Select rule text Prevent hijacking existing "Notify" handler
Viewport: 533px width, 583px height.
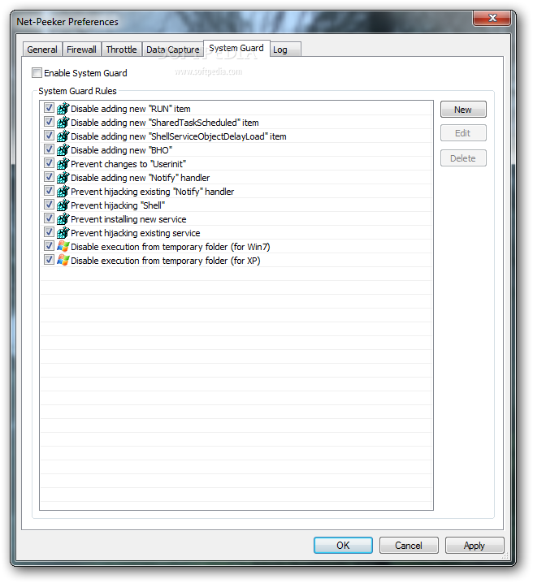pos(153,192)
